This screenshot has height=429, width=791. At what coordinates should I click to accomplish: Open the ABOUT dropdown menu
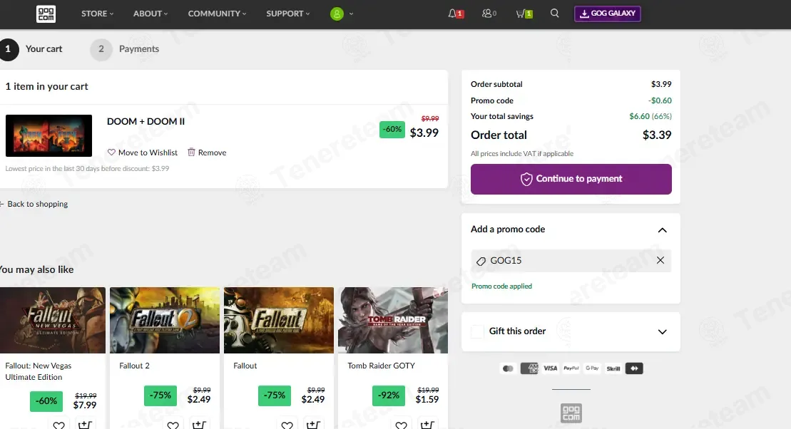[x=150, y=14]
